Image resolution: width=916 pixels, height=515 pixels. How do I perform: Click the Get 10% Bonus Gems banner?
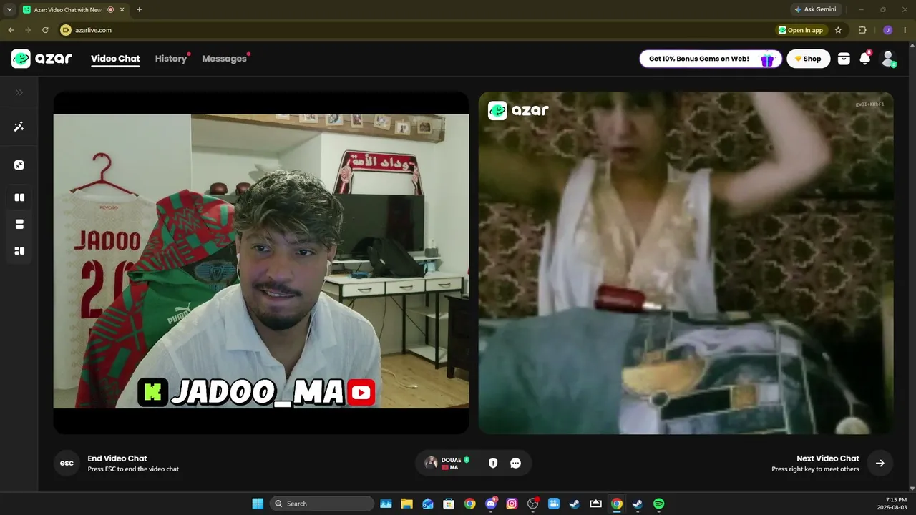coord(709,59)
